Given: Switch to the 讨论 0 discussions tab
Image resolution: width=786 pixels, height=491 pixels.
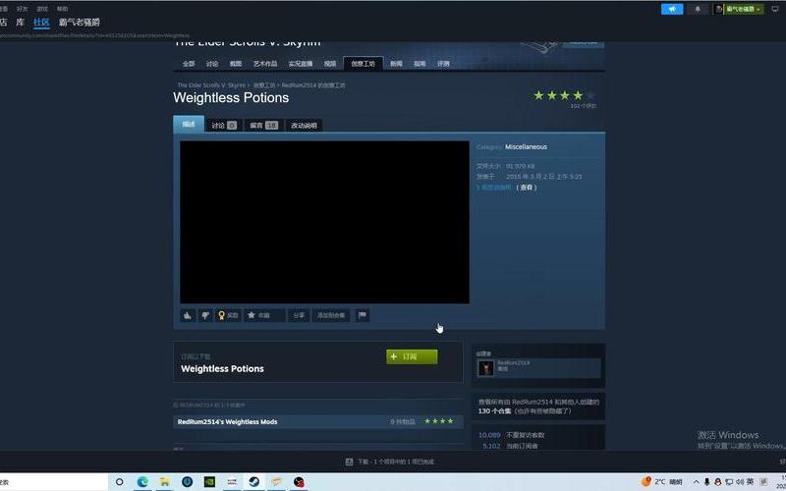Looking at the screenshot, I should 224,126.
